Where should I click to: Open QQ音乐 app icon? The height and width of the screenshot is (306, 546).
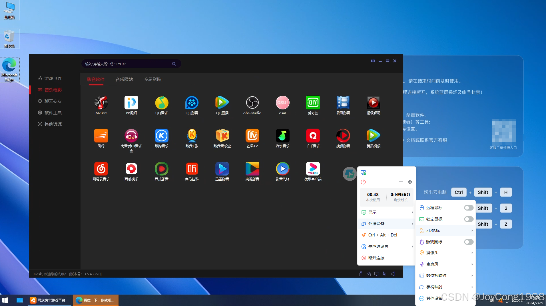coord(162,105)
